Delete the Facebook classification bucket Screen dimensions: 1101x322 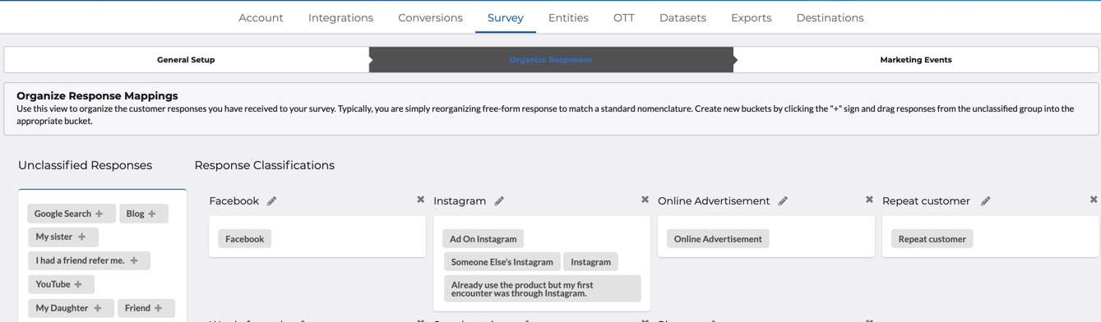(x=420, y=200)
